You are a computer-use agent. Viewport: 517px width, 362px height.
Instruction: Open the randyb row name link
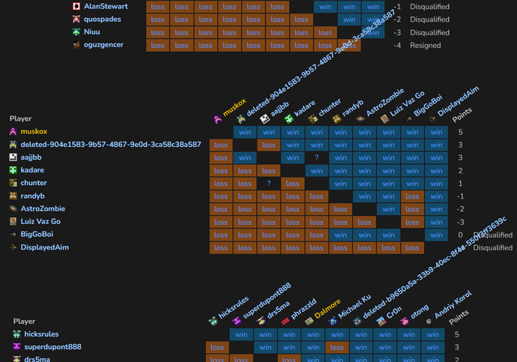34,196
